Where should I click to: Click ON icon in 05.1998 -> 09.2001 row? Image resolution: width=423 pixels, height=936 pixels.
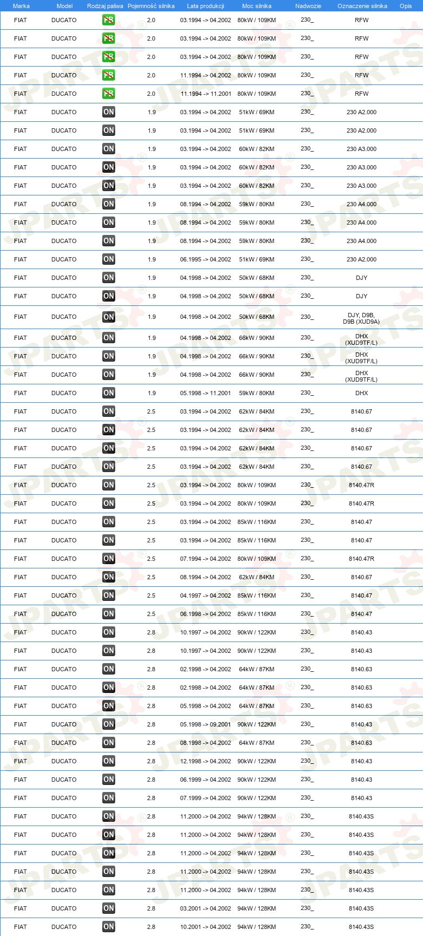point(109,724)
